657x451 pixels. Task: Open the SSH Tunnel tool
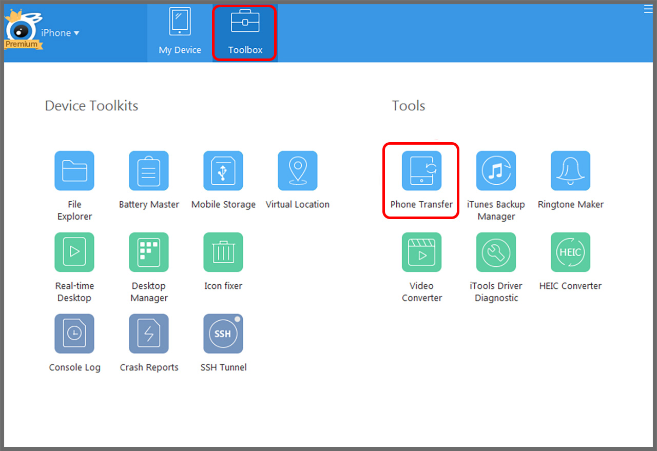coord(223,334)
